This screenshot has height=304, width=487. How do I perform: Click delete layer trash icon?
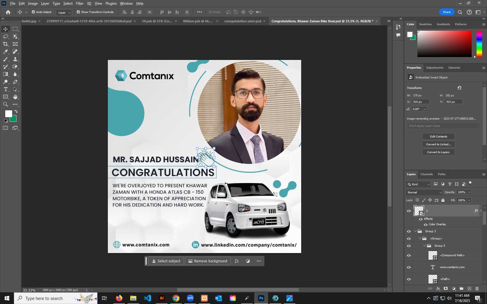(x=477, y=289)
